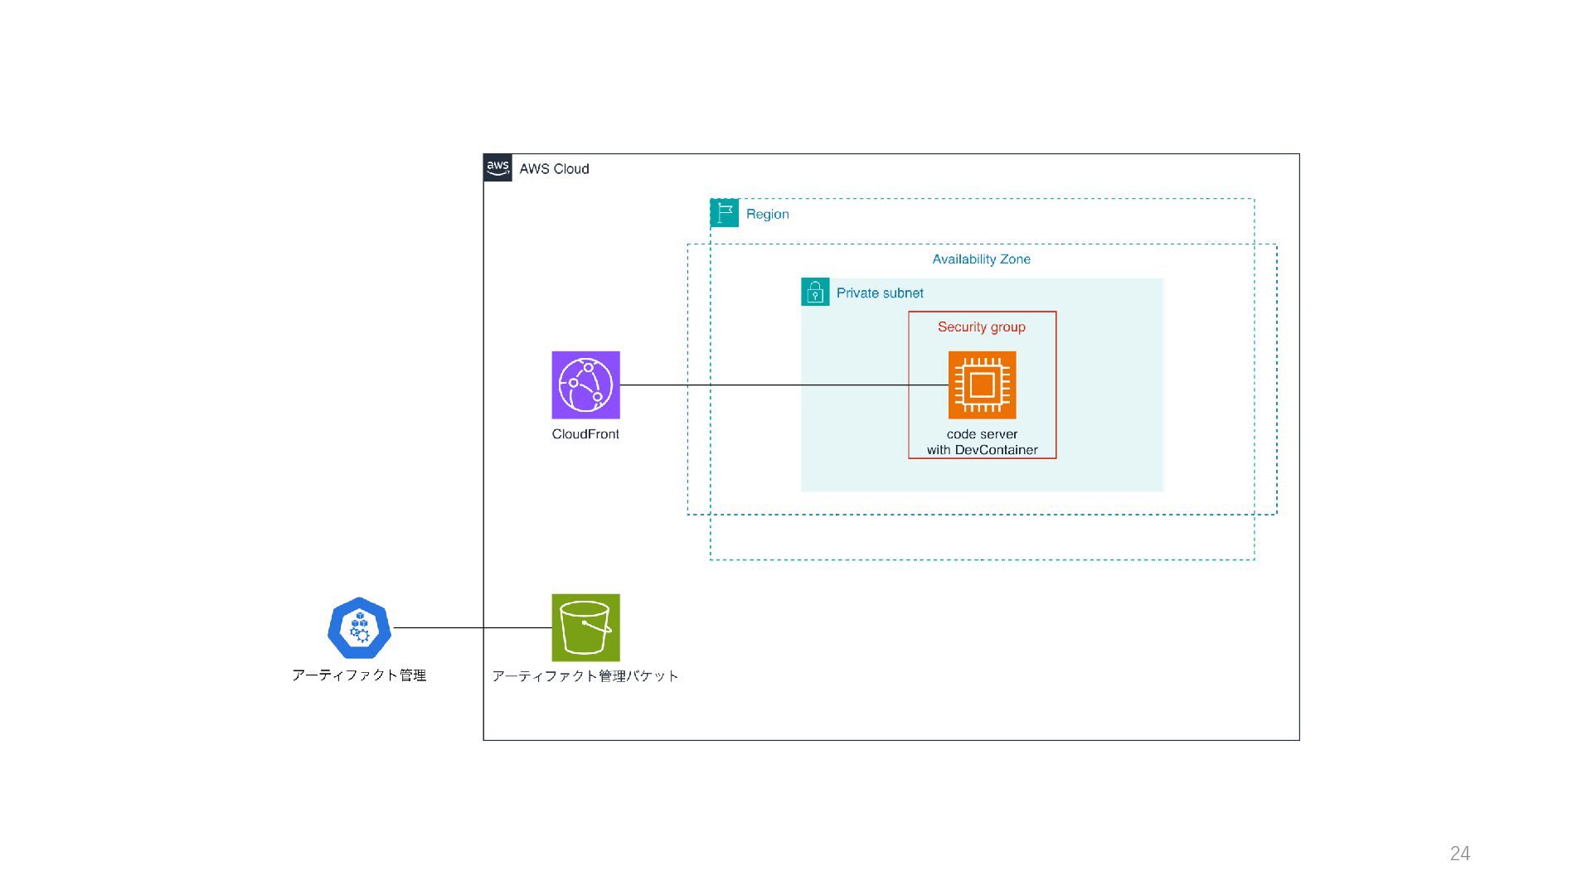
Task: Click the green S3 bucket icon
Action: click(585, 627)
